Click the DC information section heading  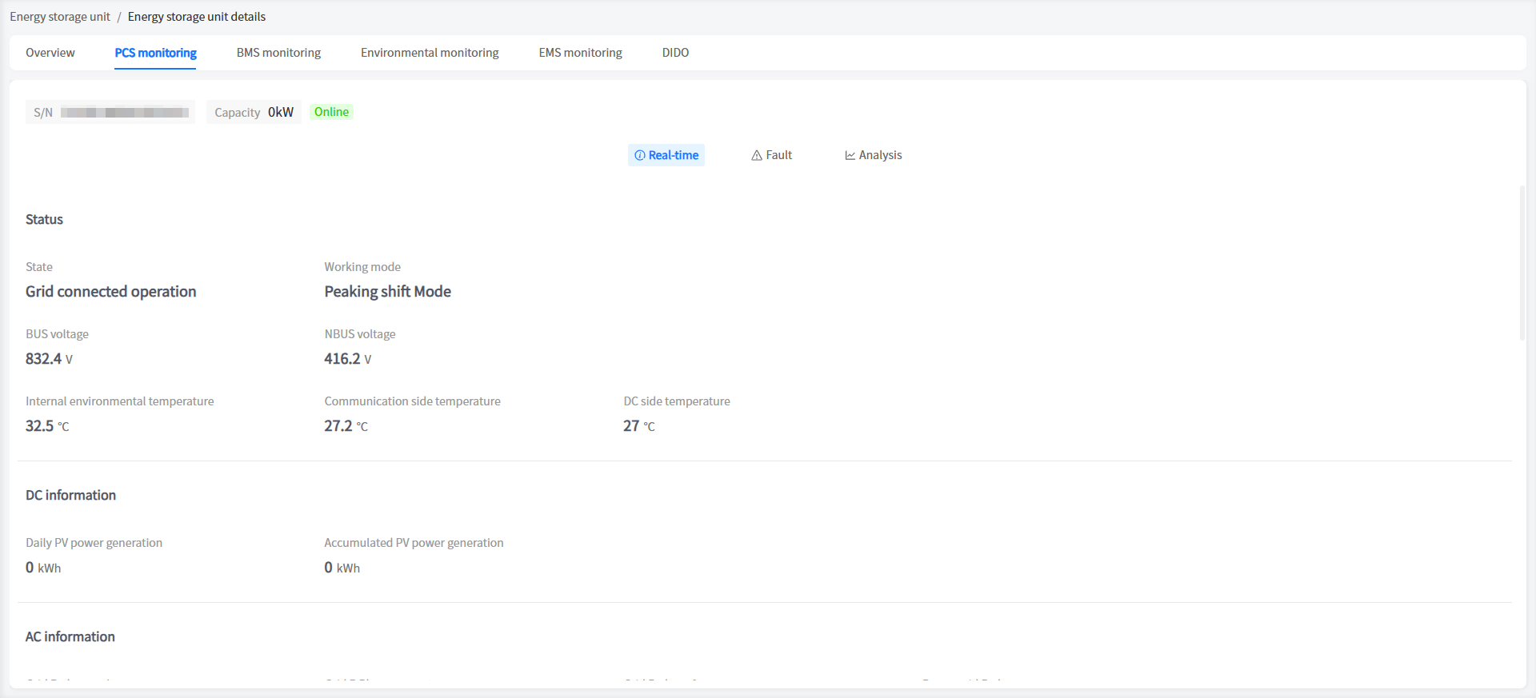[x=70, y=496]
